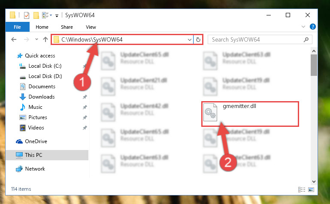
Task: Select Local Disk (C:) in sidebar
Action: point(45,66)
